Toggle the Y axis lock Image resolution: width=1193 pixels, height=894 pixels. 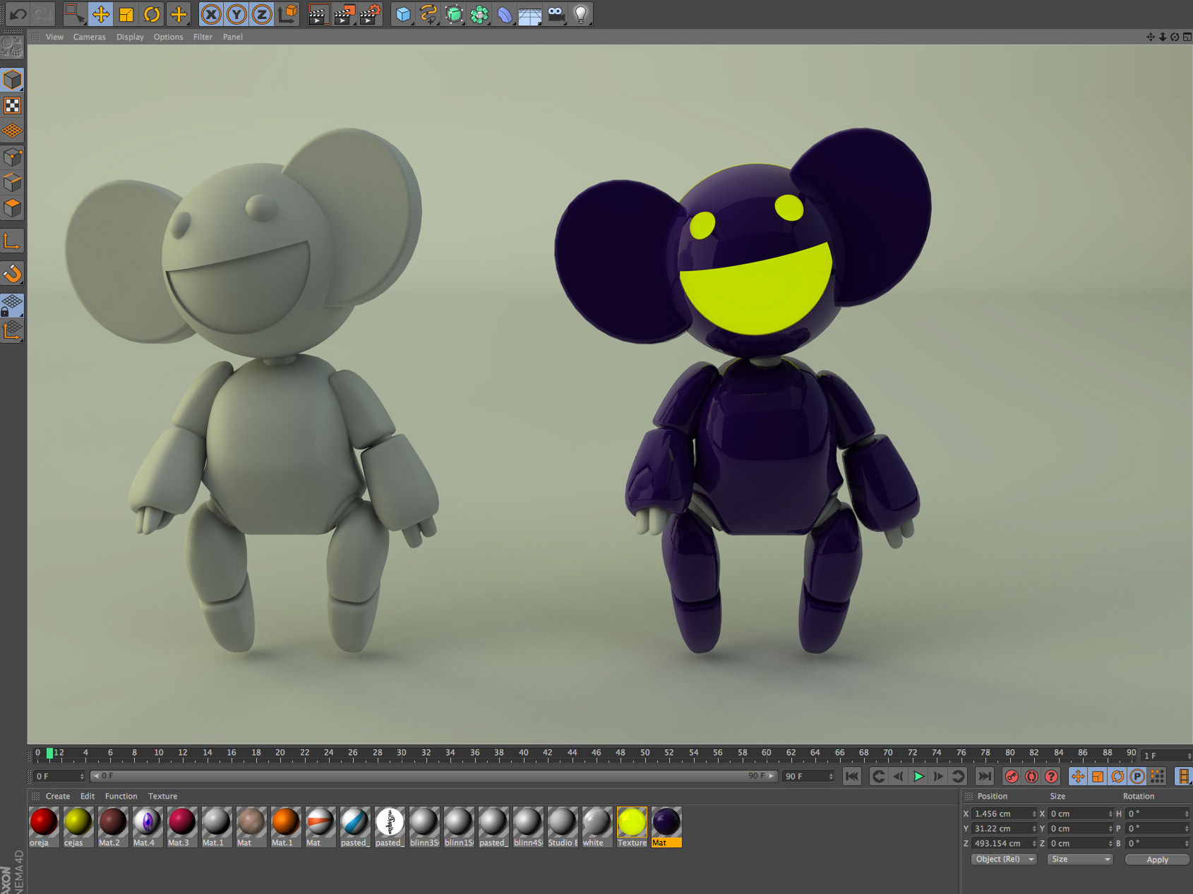click(236, 13)
